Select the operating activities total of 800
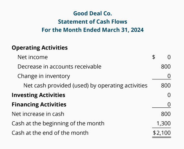Image resolution: width=184 pixels, height=149 pixels. point(166,86)
